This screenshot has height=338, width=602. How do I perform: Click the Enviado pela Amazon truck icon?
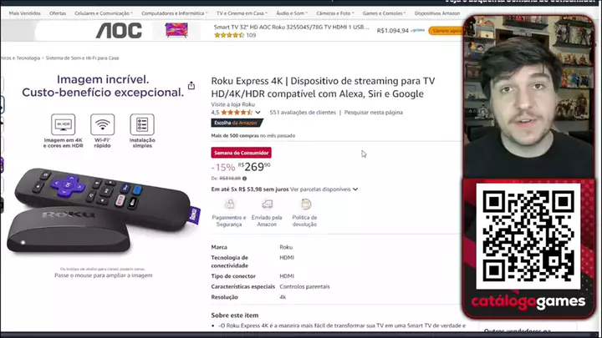(268, 204)
